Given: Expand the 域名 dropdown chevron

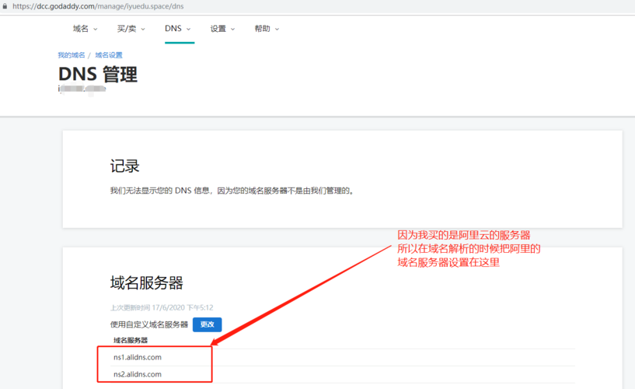Looking at the screenshot, I should click(96, 30).
